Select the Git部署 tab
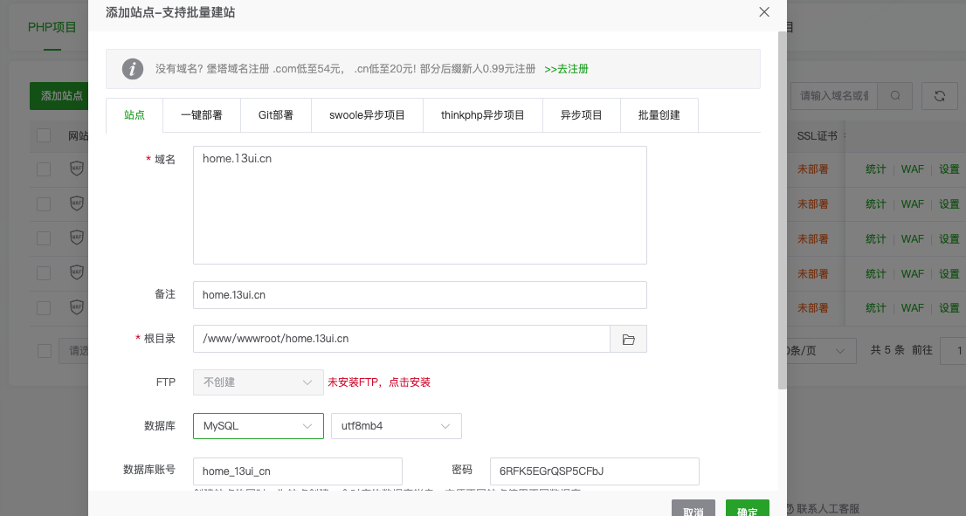966x516 pixels. pos(275,115)
